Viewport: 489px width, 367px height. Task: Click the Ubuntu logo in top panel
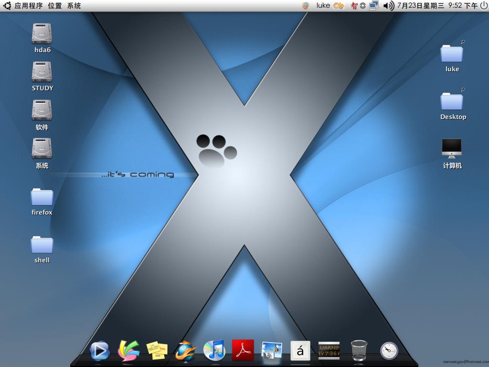7,6
